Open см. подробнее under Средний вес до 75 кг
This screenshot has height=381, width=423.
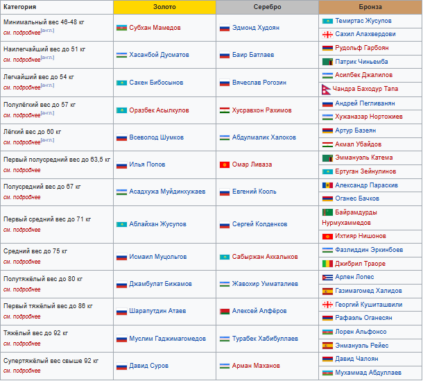point(21,262)
